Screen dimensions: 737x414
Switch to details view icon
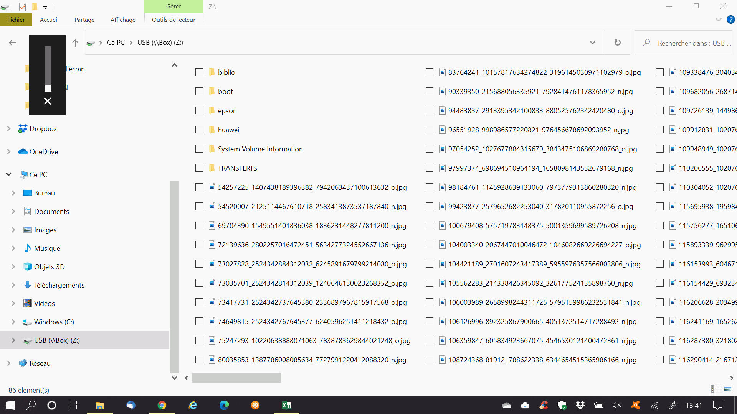coord(715,389)
